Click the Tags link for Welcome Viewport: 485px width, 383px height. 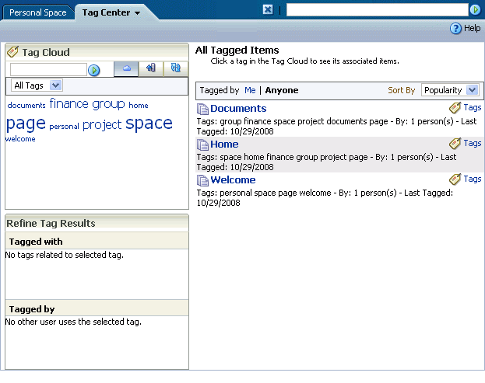tap(473, 179)
